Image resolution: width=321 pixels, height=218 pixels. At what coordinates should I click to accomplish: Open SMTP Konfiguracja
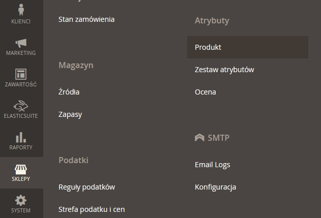215,187
